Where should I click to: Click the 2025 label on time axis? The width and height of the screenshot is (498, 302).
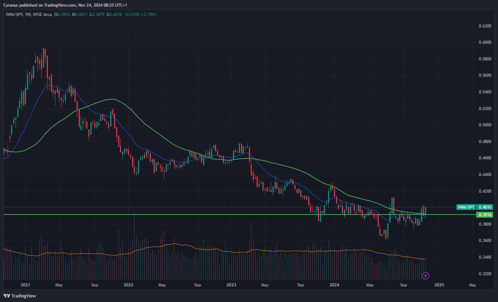tap(439, 285)
